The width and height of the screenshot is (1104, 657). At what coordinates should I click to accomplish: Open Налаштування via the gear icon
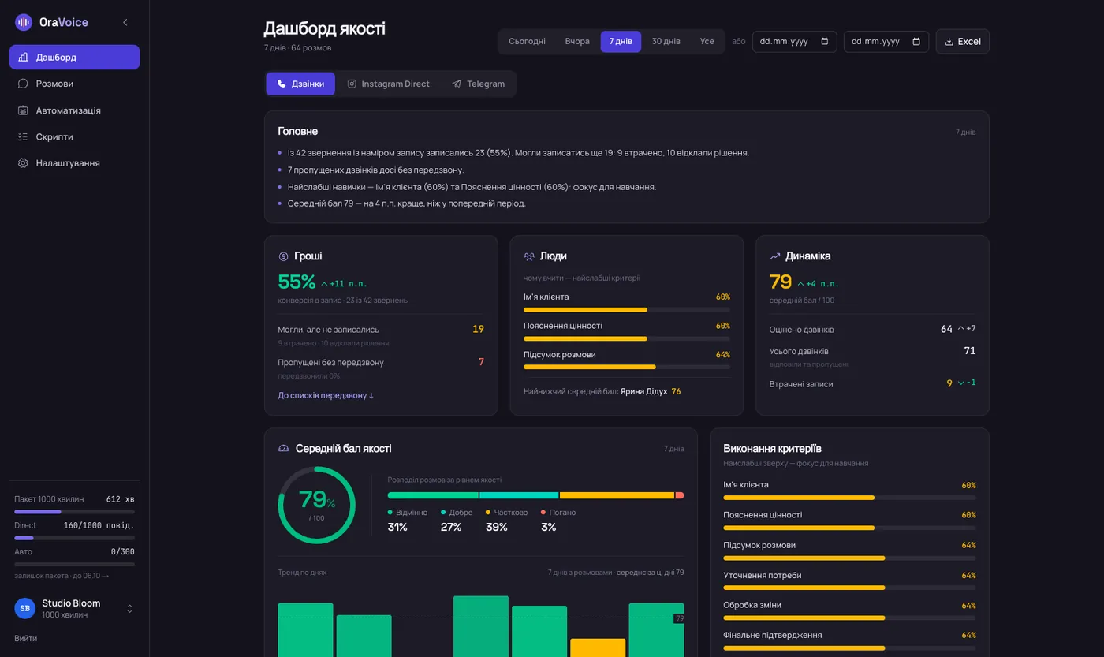(23, 163)
